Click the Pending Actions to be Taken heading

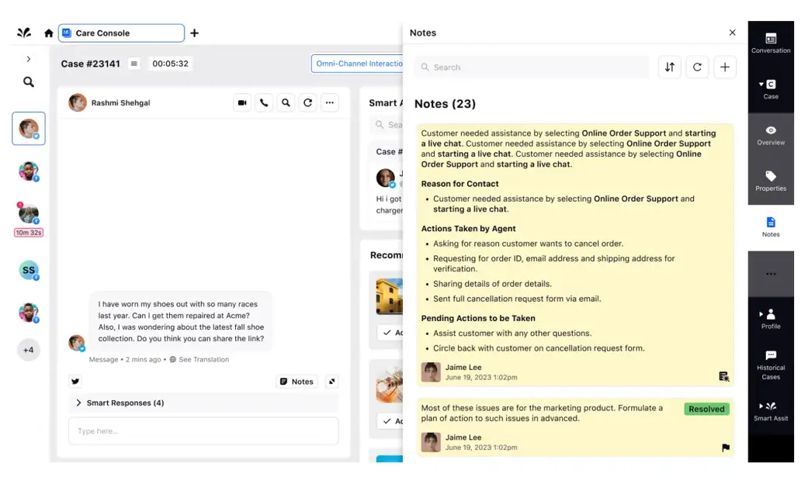click(478, 318)
